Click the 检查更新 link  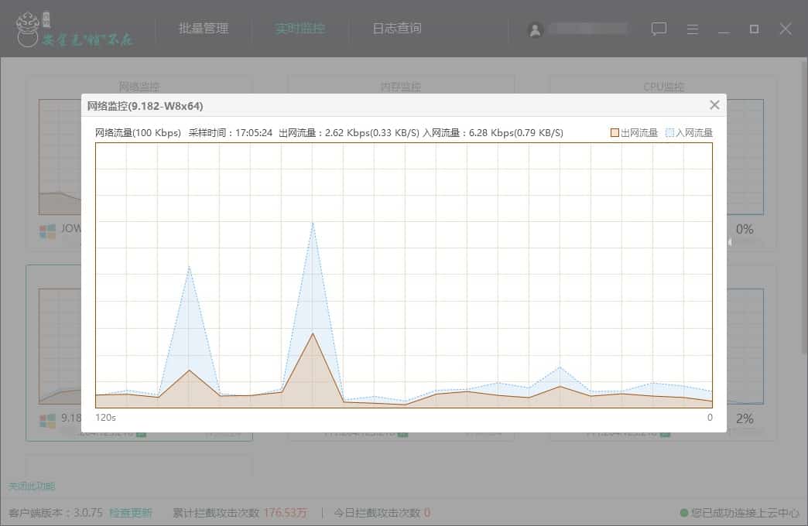pos(130,513)
